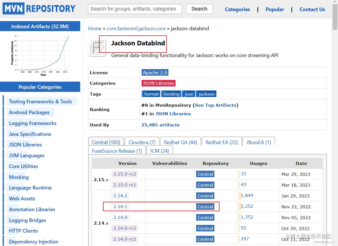Open JSON Libraries sidebar category
This screenshot has height=246, width=338.
pyautogui.click(x=25, y=145)
